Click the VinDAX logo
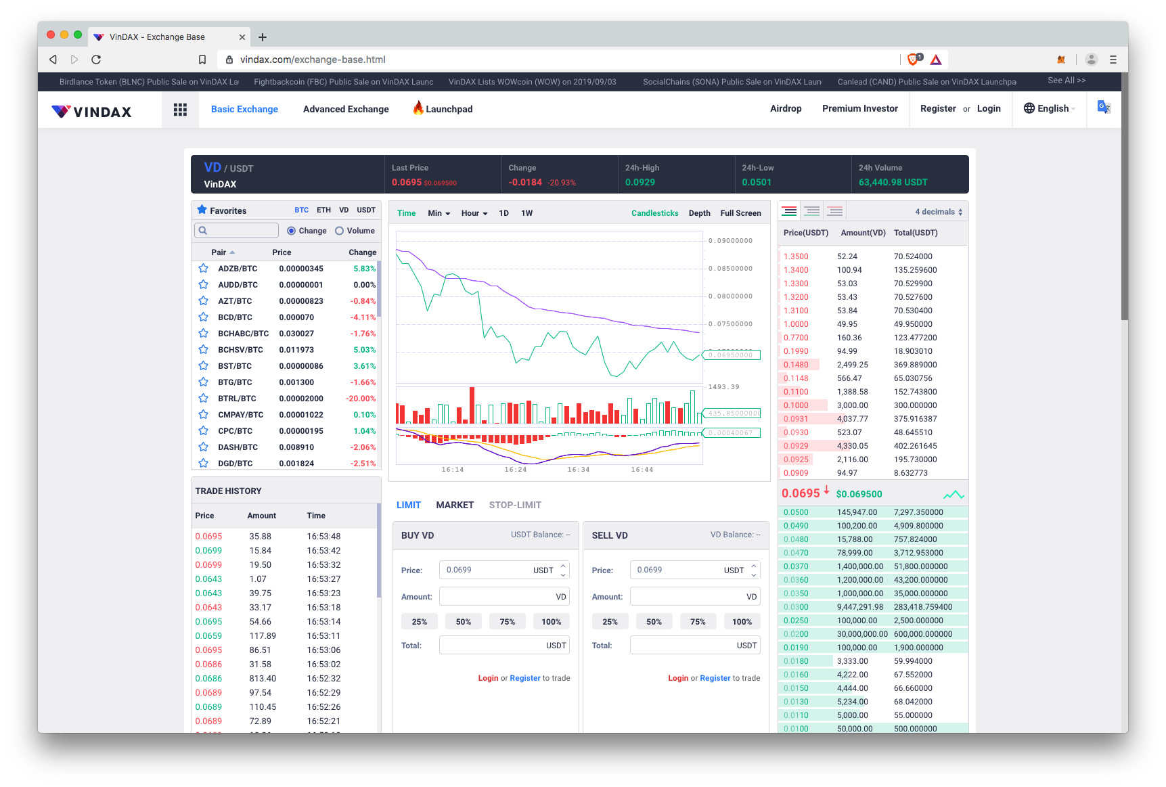 [91, 112]
